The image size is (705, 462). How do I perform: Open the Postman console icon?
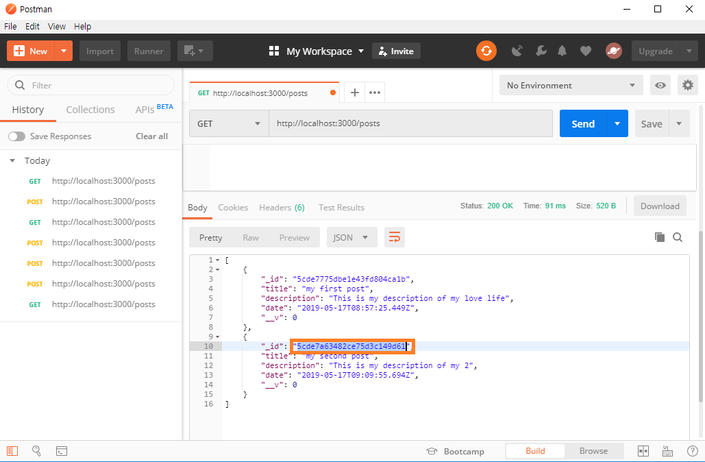point(62,451)
